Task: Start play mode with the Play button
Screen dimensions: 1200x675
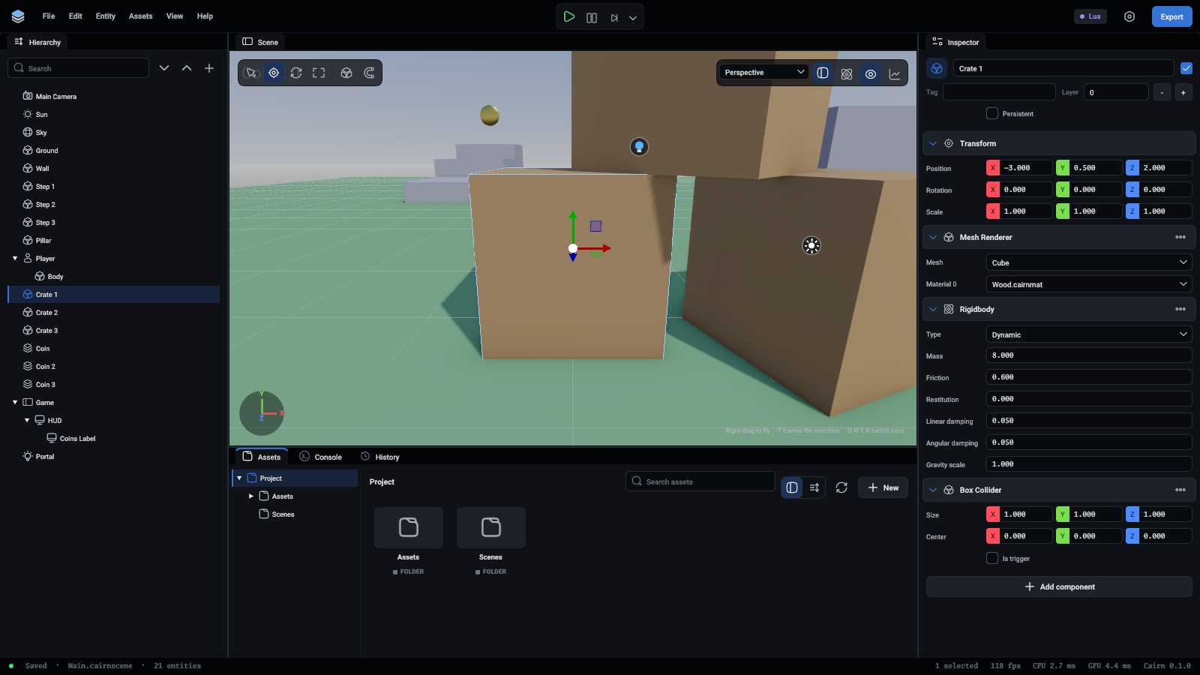Action: 569,16
